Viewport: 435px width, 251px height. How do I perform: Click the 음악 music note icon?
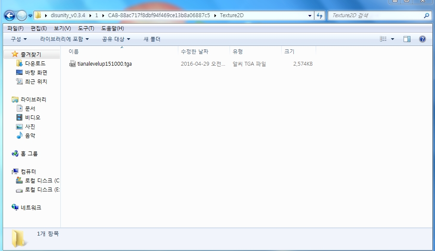(19, 135)
